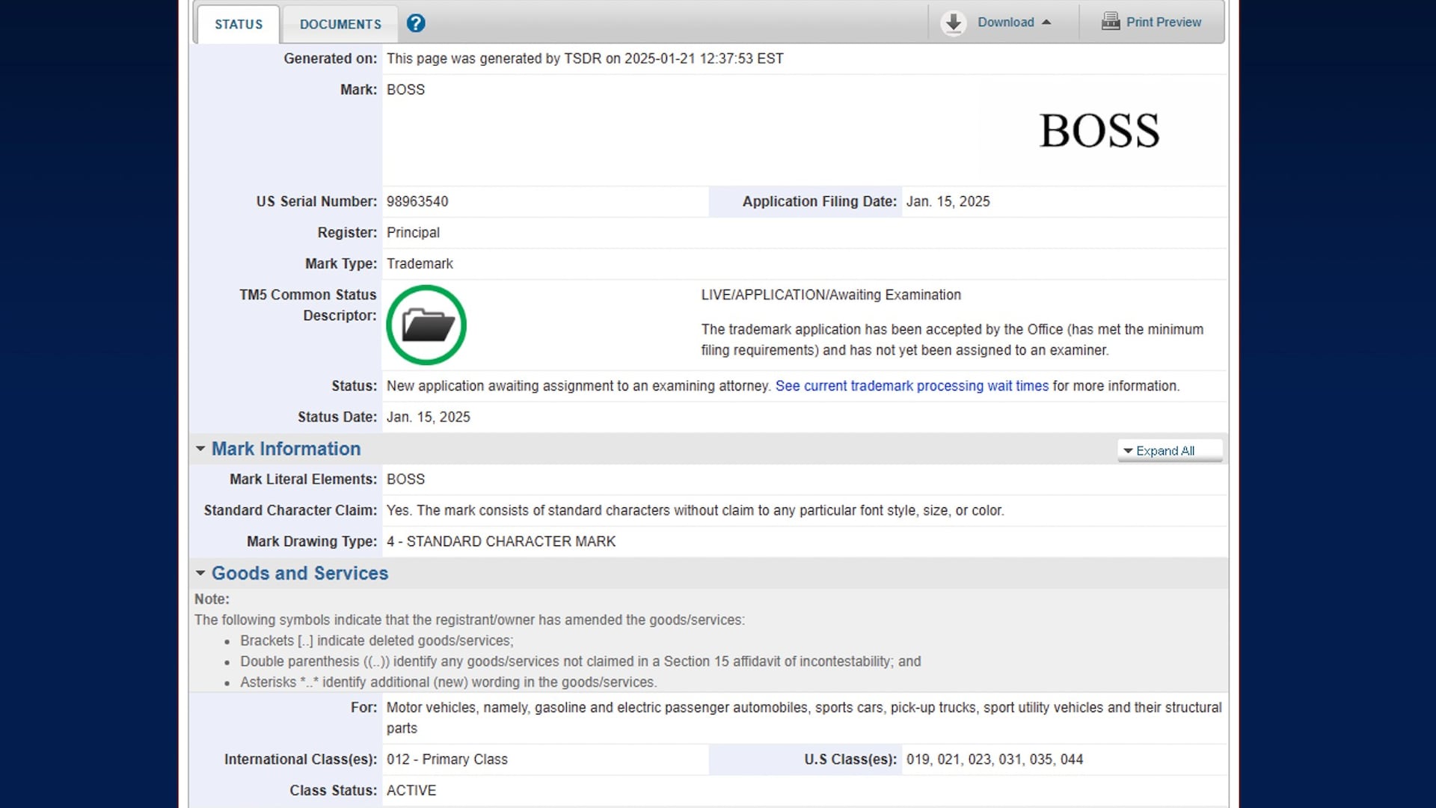This screenshot has height=808, width=1436.
Task: Open the Download dropdown menu
Action: [x=1014, y=22]
